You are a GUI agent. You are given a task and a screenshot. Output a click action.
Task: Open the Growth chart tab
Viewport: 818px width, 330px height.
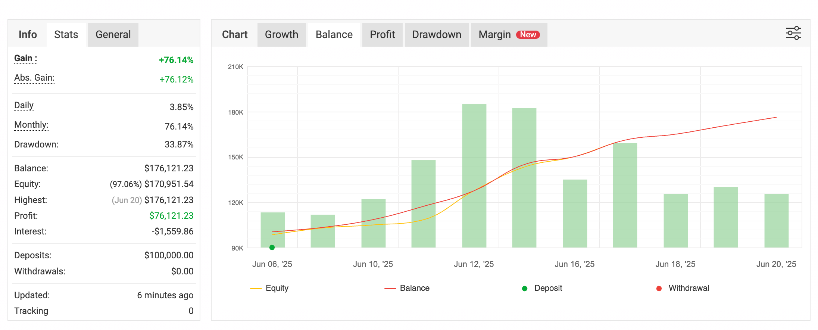(x=281, y=35)
